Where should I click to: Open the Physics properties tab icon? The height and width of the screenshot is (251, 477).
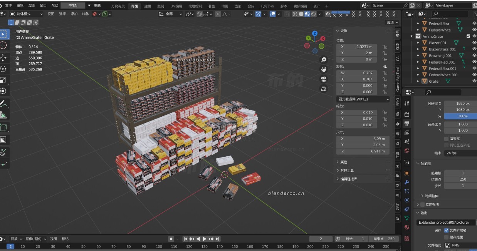pyautogui.click(x=407, y=200)
